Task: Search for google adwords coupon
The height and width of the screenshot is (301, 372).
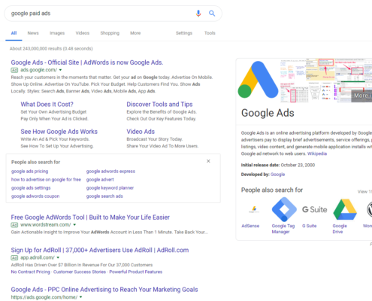Action: point(35,196)
